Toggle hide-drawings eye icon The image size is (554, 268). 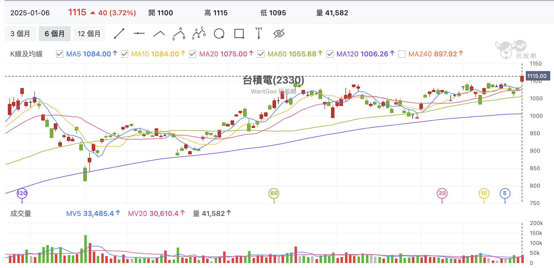[x=279, y=34]
